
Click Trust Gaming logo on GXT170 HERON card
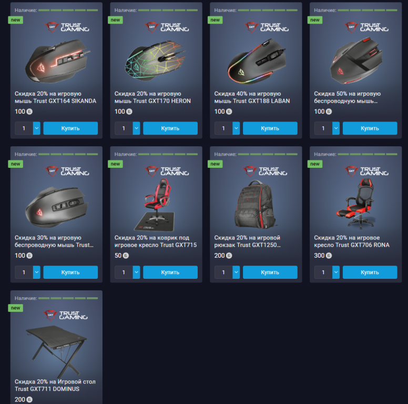(167, 27)
